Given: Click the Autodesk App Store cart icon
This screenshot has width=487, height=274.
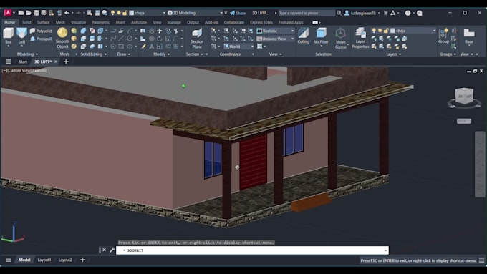Looking at the screenshot, I should 385,13.
